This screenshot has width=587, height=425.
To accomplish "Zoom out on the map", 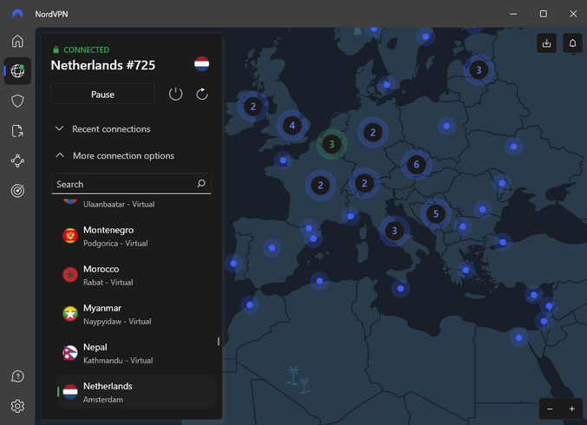I will pos(550,409).
